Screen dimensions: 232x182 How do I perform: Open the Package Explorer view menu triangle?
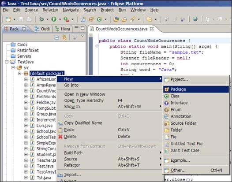click(82, 36)
